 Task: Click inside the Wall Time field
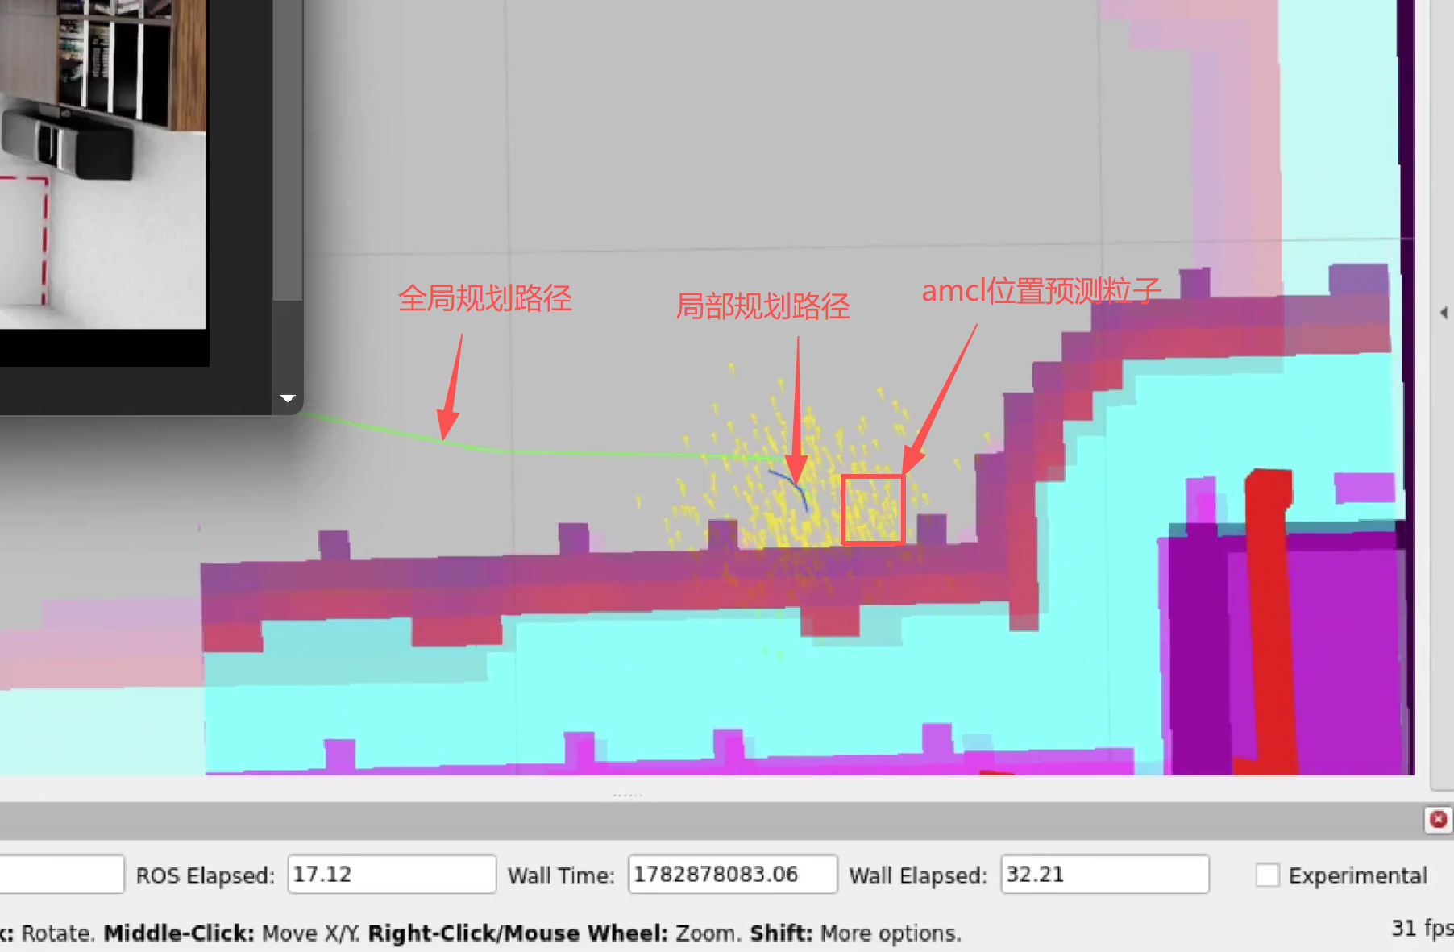(733, 874)
